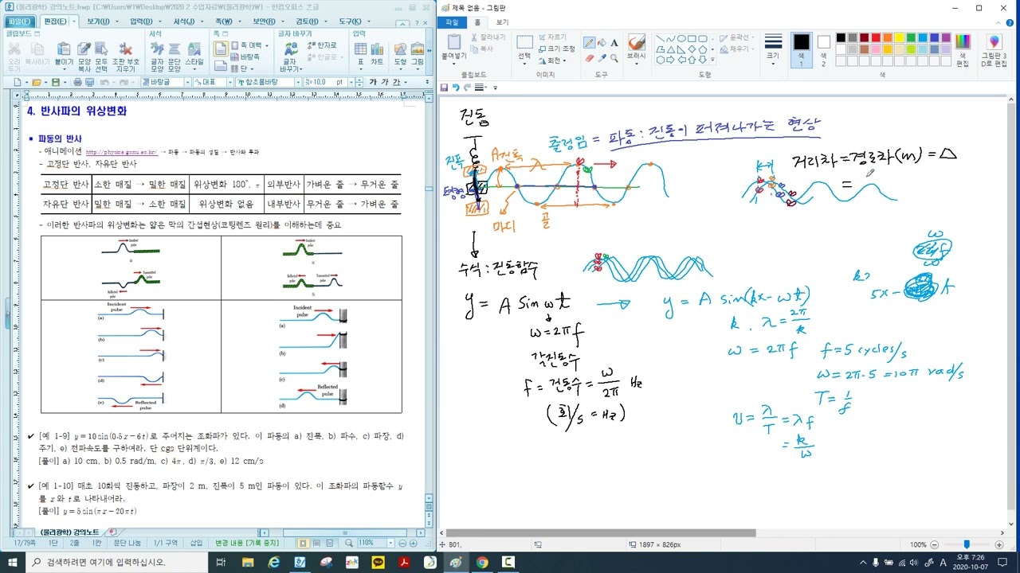Image resolution: width=1020 pixels, height=573 pixels.
Task: Click 자르기 (Crop) button in Paint
Action: click(x=551, y=37)
